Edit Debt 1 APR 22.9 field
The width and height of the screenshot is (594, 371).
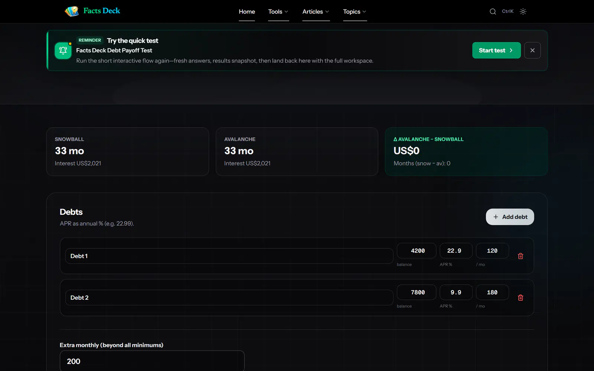[x=456, y=251]
